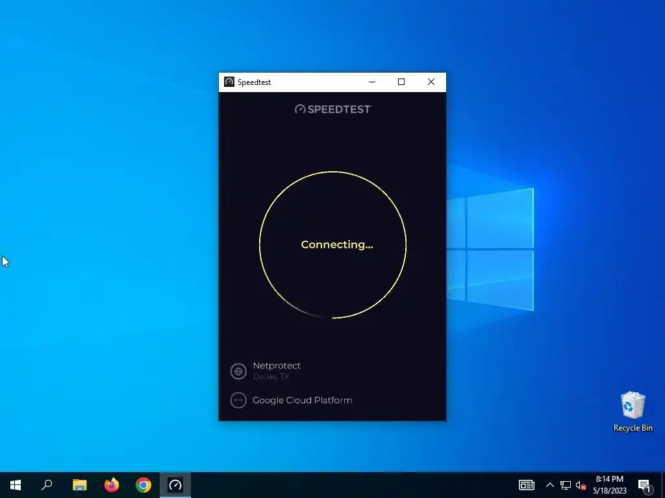Open the muted volume tray icon
The height and width of the screenshot is (498, 665).
[581, 485]
